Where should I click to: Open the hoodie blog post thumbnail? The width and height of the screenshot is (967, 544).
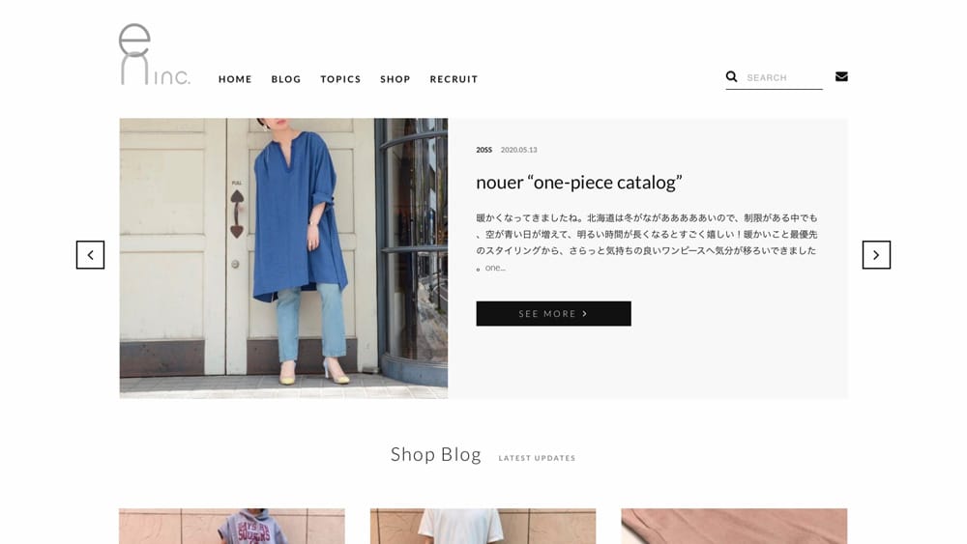[x=232, y=527]
